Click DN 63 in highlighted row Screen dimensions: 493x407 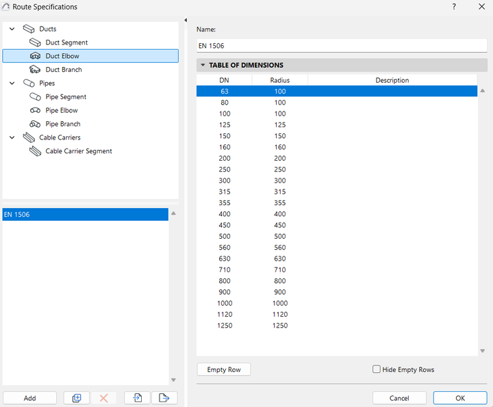pos(225,92)
